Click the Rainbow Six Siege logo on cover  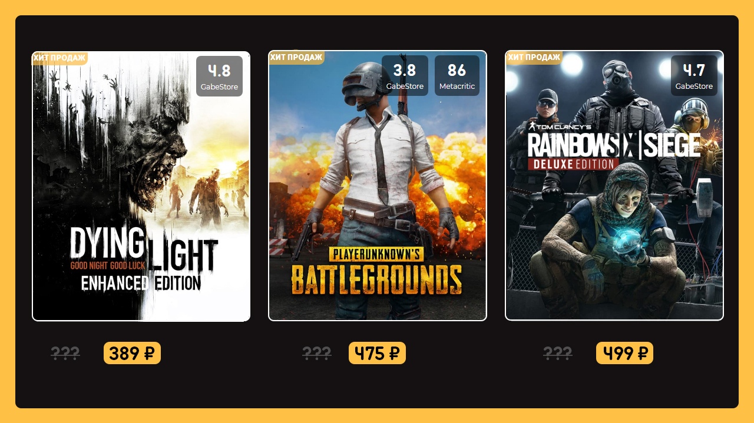(x=614, y=143)
